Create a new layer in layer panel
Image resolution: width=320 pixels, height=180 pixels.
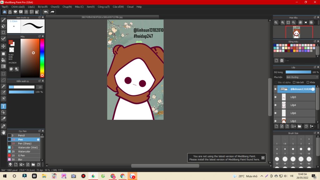click(276, 126)
